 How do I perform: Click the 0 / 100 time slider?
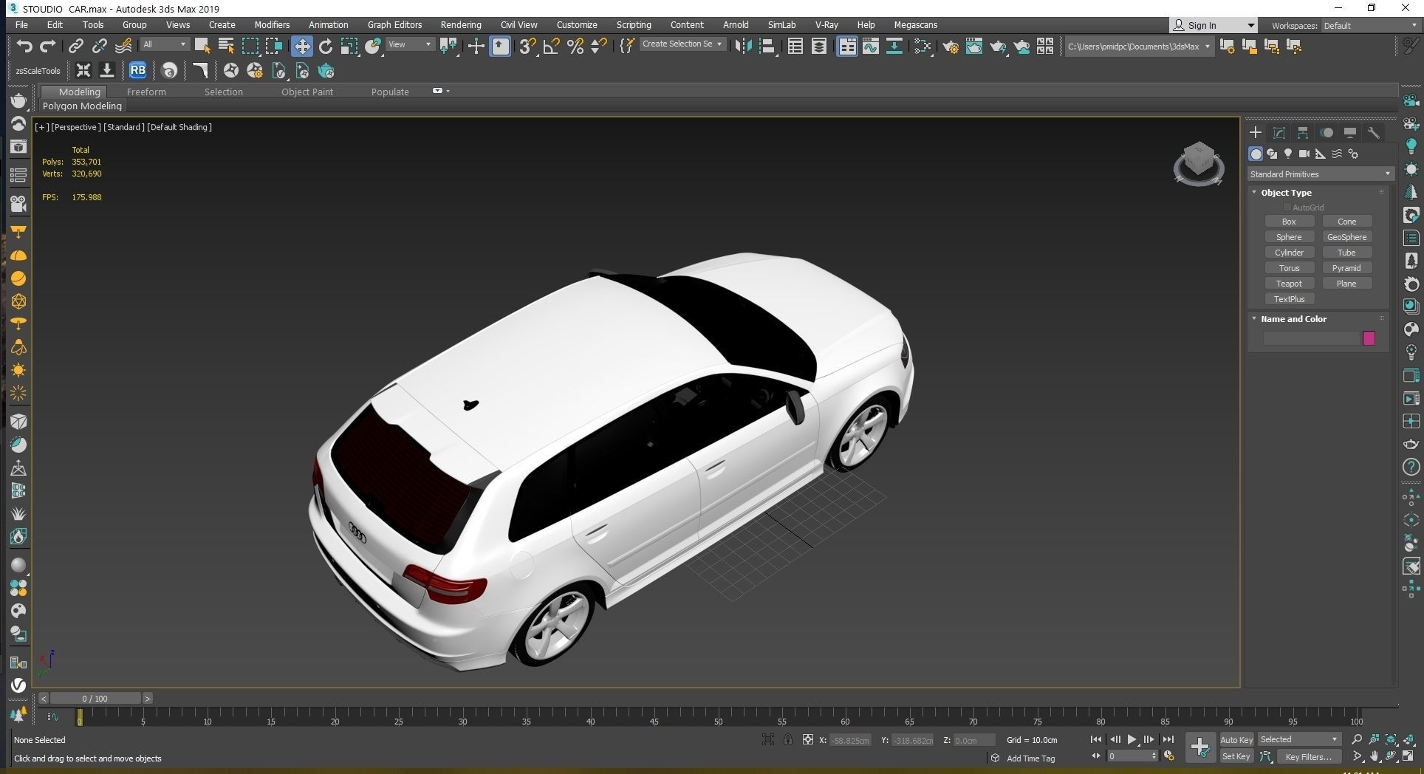(95, 699)
